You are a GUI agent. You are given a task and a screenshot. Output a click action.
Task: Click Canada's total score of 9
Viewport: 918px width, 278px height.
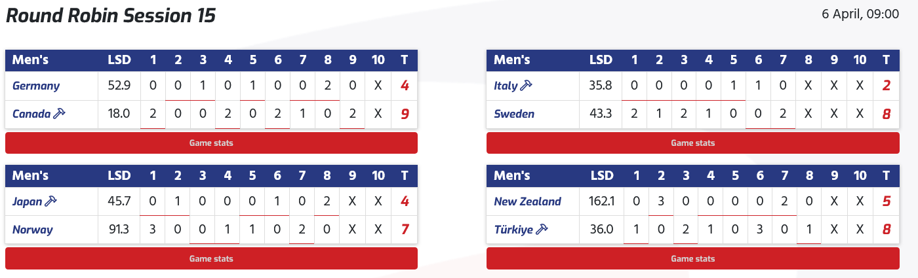[405, 114]
